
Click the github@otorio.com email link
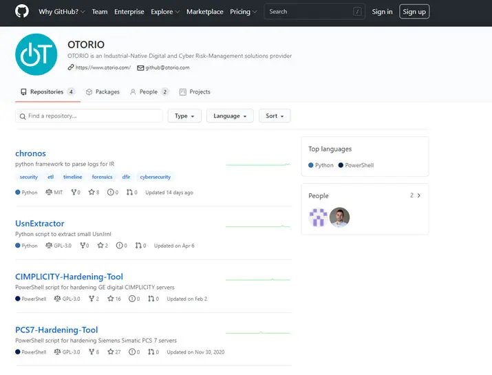point(167,67)
